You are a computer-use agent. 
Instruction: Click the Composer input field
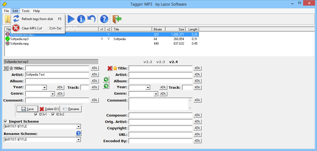coord(161,115)
